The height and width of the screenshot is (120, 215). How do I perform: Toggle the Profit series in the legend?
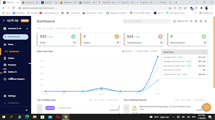[154, 51]
